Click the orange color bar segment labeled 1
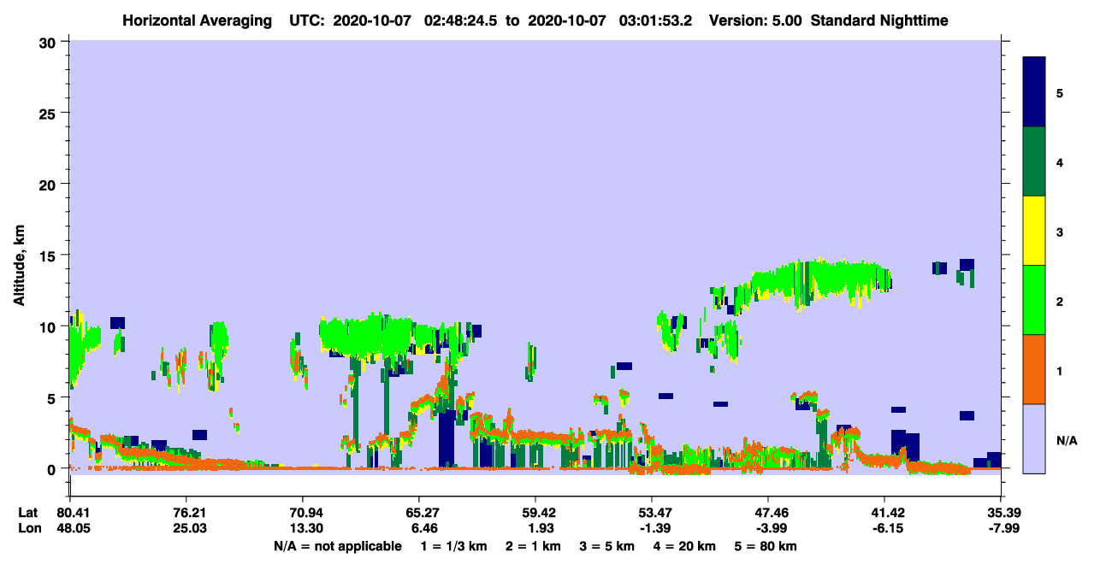 point(1034,369)
